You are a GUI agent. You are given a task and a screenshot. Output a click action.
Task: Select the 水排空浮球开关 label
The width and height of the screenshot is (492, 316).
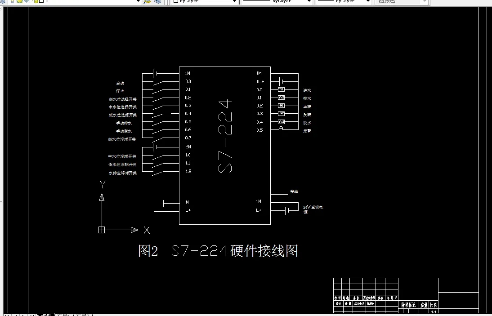click(123, 173)
